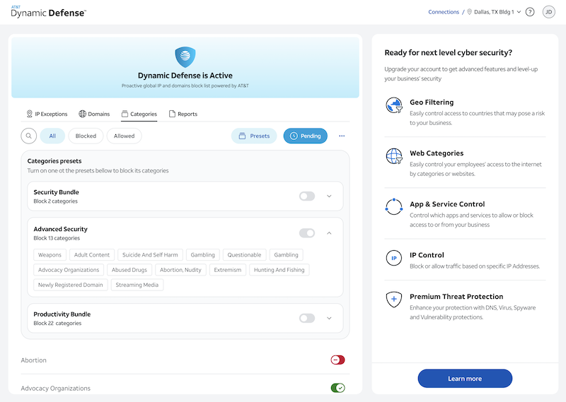Image resolution: width=566 pixels, height=402 pixels.
Task: Click the Advocacy Organizations tag in Advanced Security
Action: click(69, 270)
